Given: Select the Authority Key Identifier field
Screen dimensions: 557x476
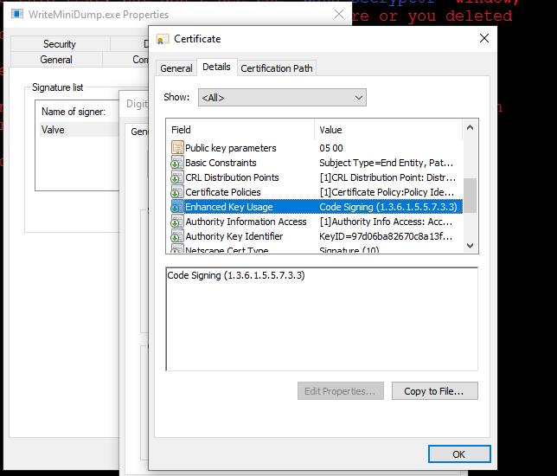Looking at the screenshot, I should tap(317, 236).
